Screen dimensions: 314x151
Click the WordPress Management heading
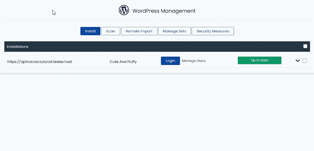pos(164,11)
